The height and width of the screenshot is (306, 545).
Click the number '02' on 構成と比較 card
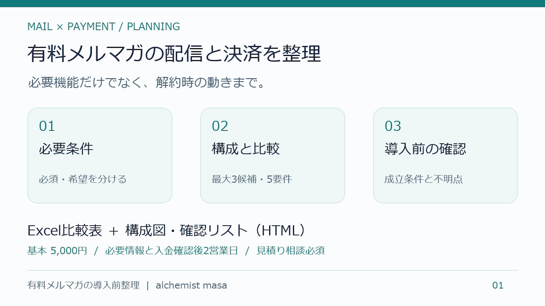(220, 126)
